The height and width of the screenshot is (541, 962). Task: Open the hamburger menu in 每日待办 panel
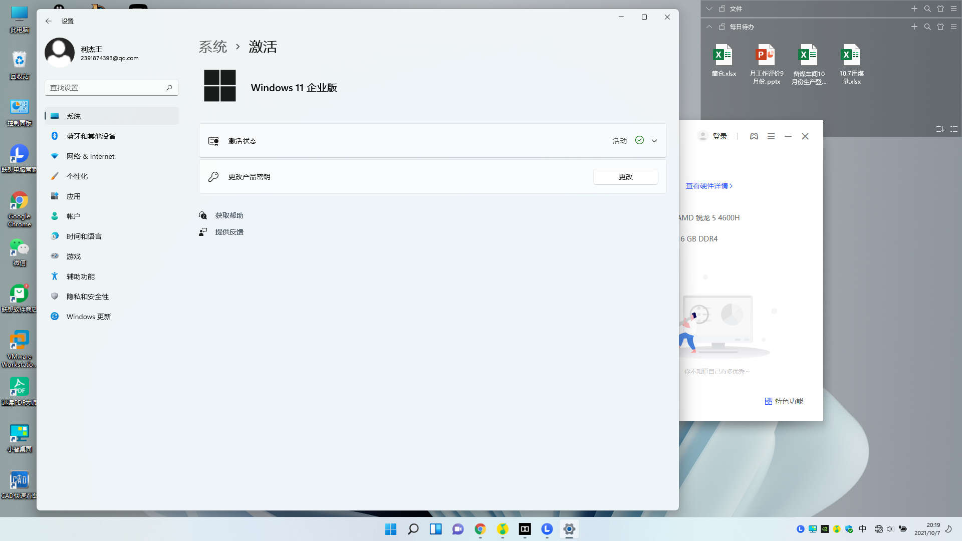953,27
